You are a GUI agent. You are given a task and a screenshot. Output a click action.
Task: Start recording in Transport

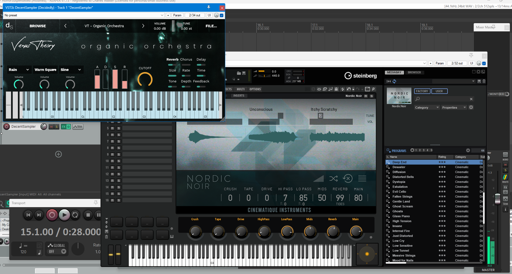click(52, 215)
